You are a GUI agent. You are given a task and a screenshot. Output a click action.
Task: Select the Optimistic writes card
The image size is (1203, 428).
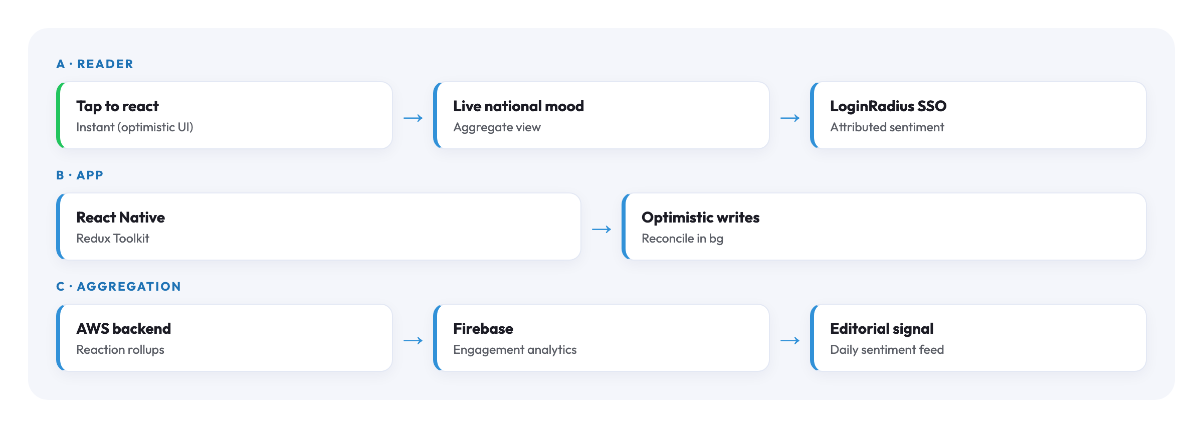[884, 227]
